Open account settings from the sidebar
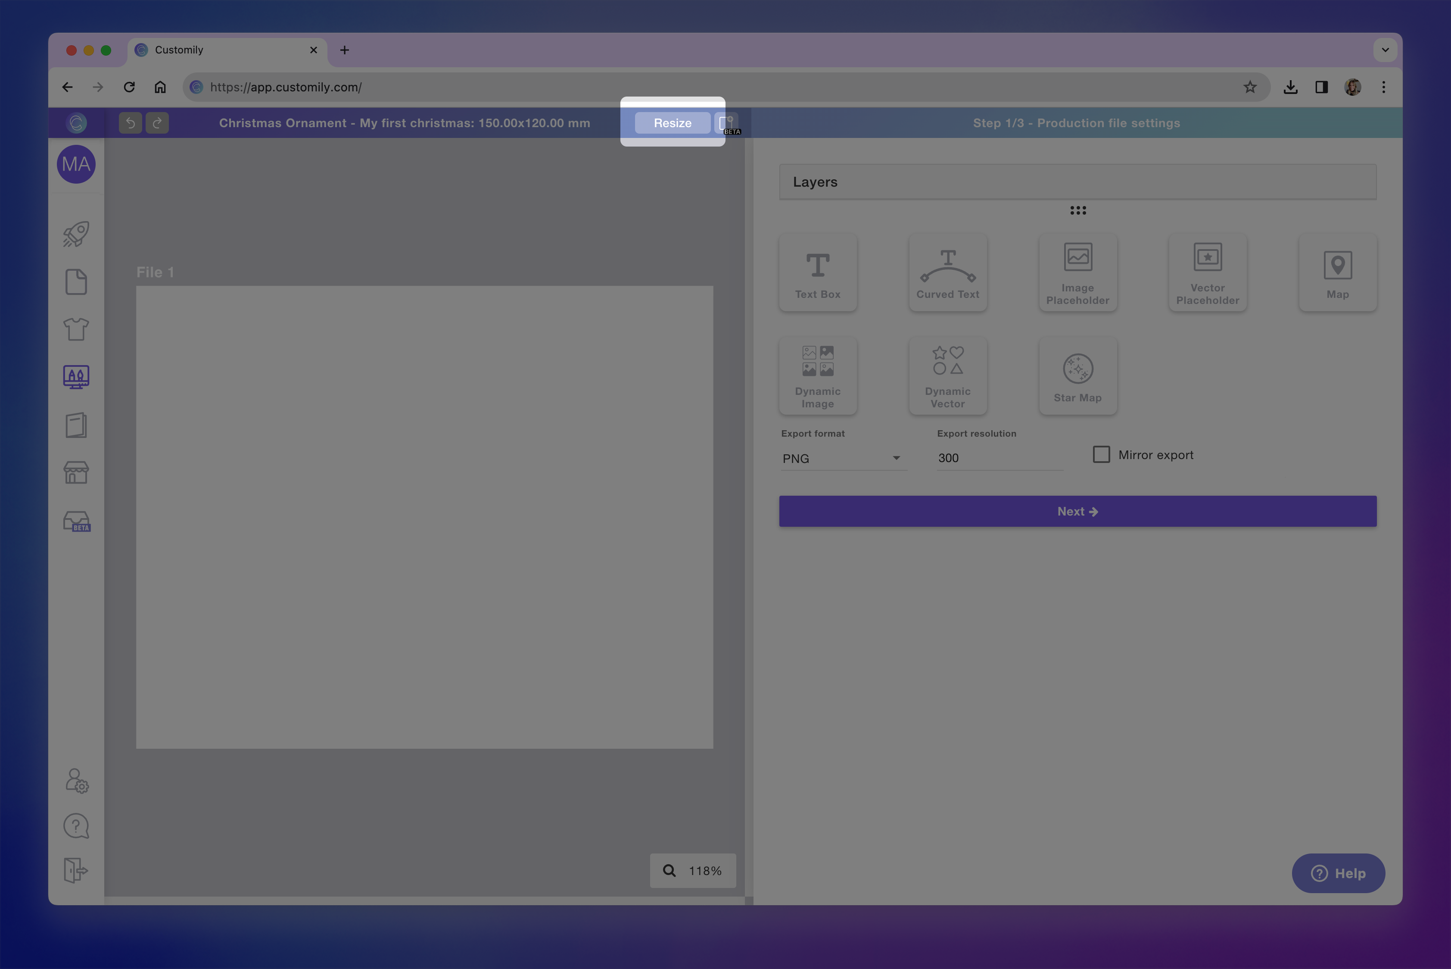Viewport: 1451px width, 969px height. [x=75, y=781]
